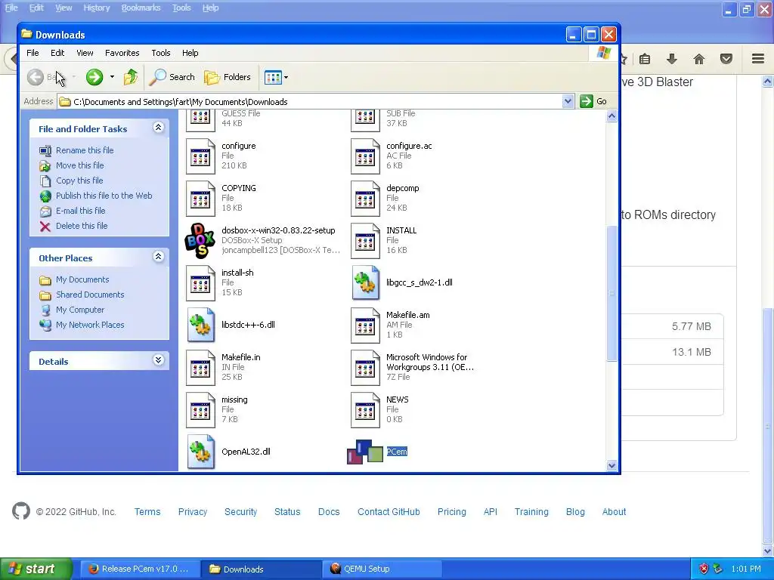The width and height of the screenshot is (774, 580).
Task: Open Forward button history dropdown arrow
Action: coord(112,77)
